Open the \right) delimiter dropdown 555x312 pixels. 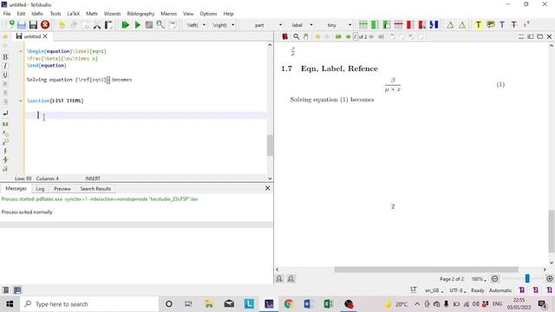[x=233, y=25]
